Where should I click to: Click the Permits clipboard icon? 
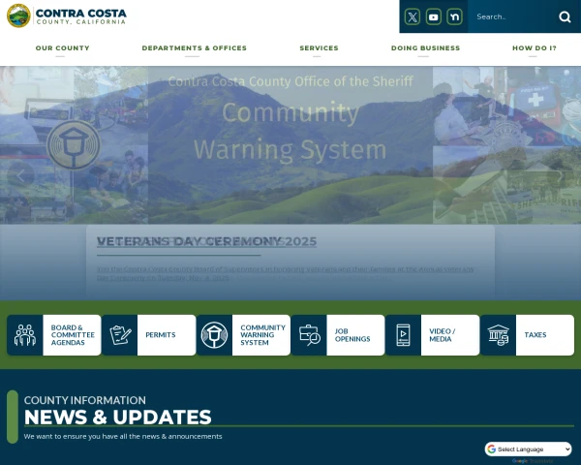[x=120, y=335]
